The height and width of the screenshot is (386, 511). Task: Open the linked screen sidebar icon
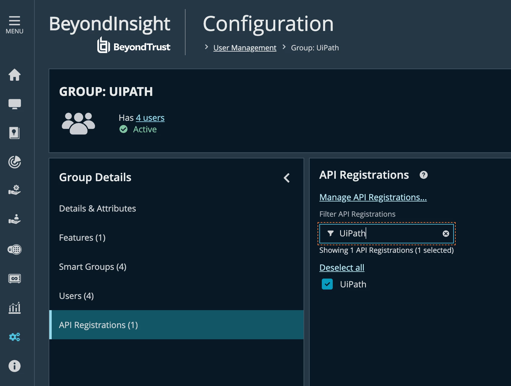(x=14, y=279)
